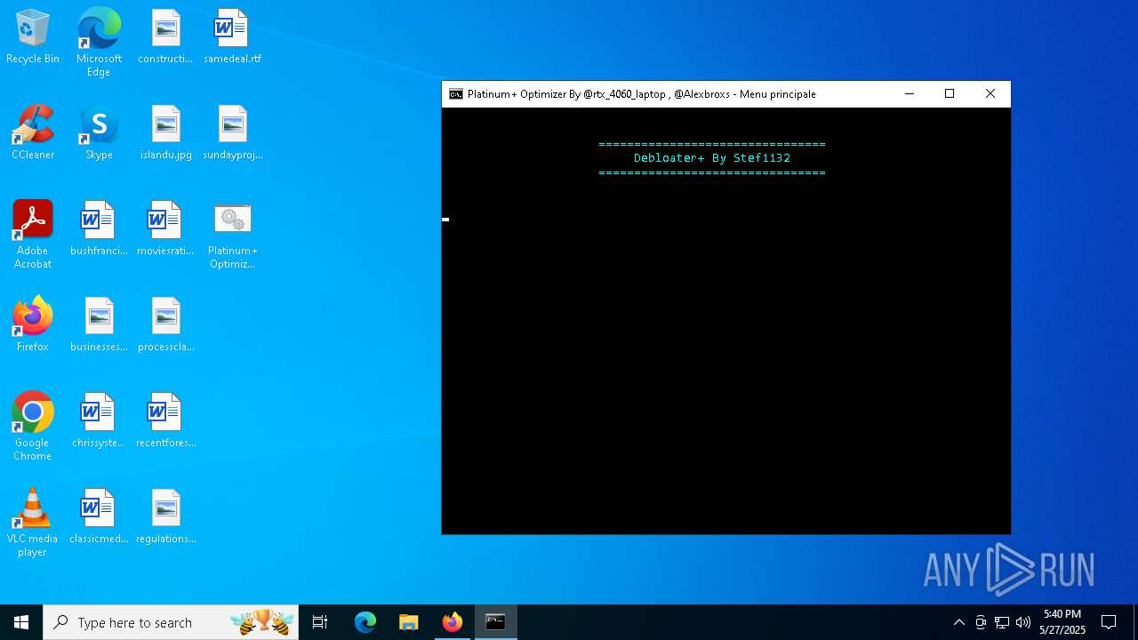Image resolution: width=1138 pixels, height=640 pixels.
Task: Show hidden system tray icons
Action: [x=958, y=622]
